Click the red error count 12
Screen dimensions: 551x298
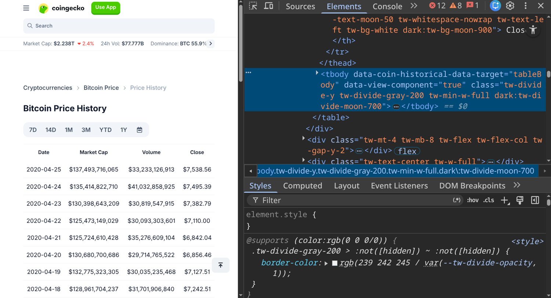[437, 6]
